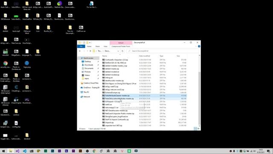Screen dimensions: 273x154
Task: Select Addons folder on desktop
Action: pos(38,53)
